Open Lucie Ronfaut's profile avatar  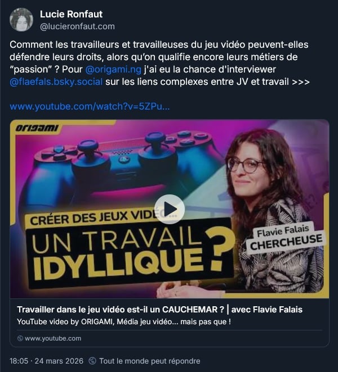coord(21,20)
